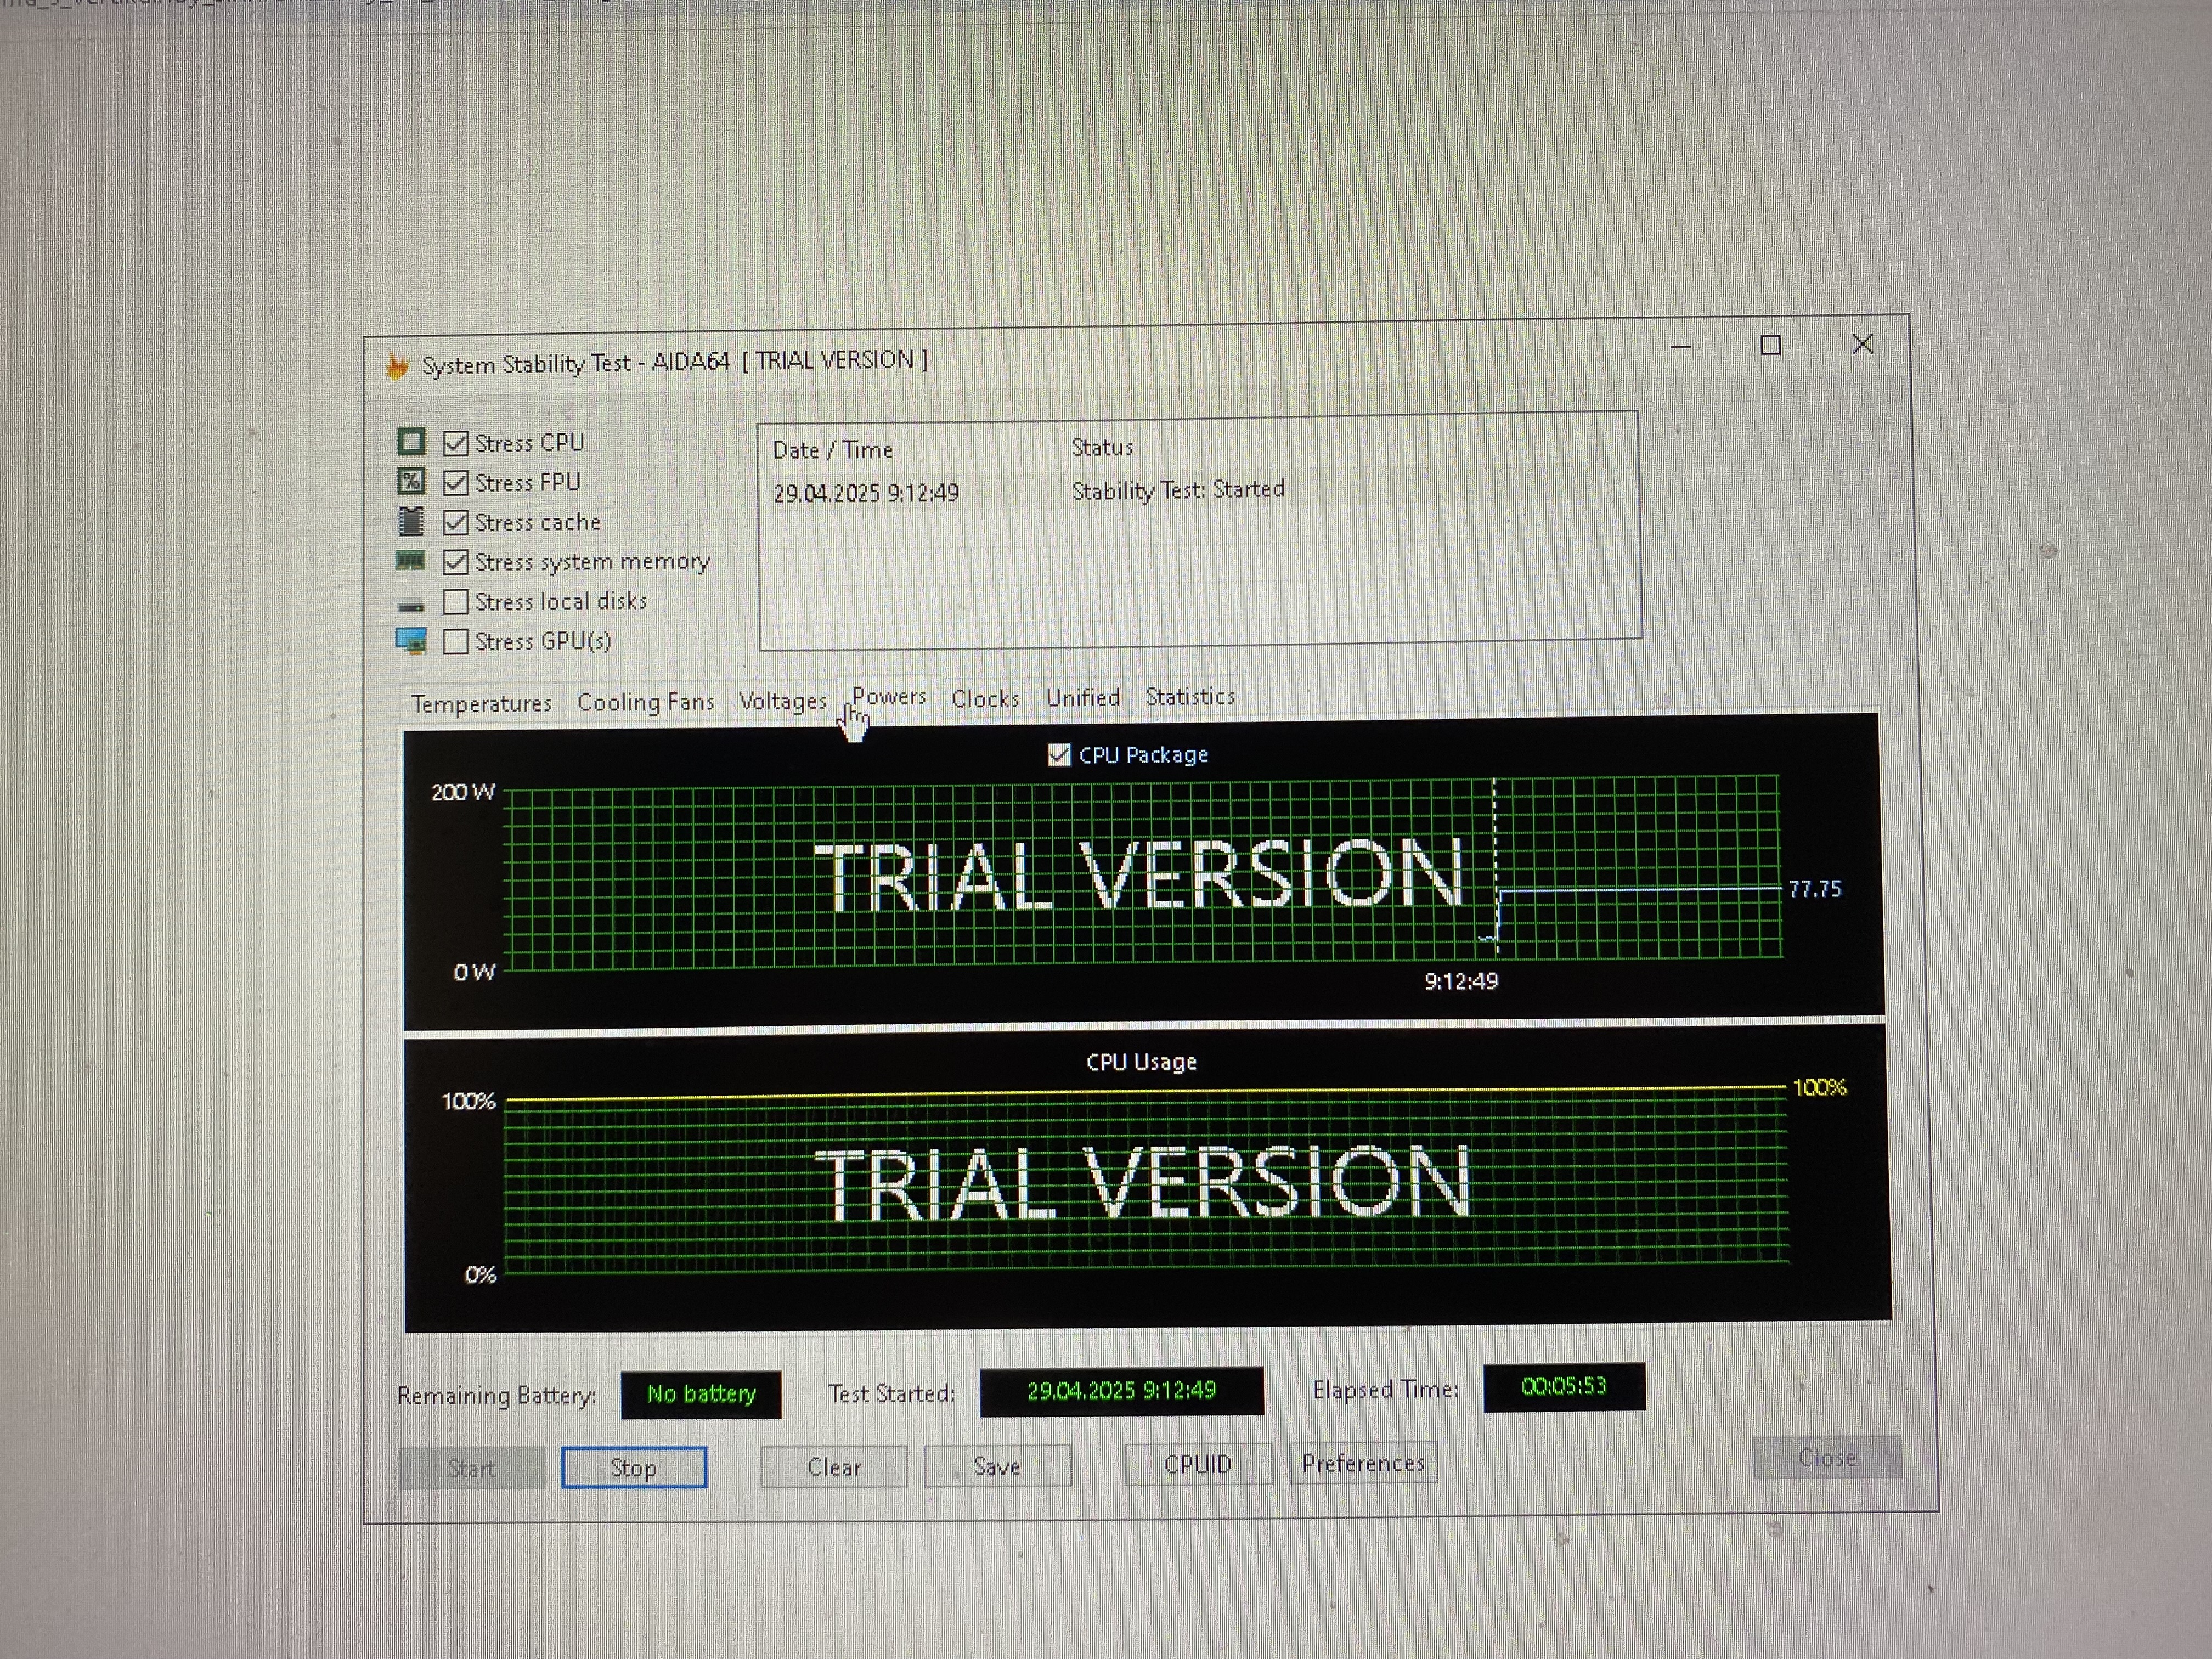Switch to the Temperatures tab

tap(481, 704)
